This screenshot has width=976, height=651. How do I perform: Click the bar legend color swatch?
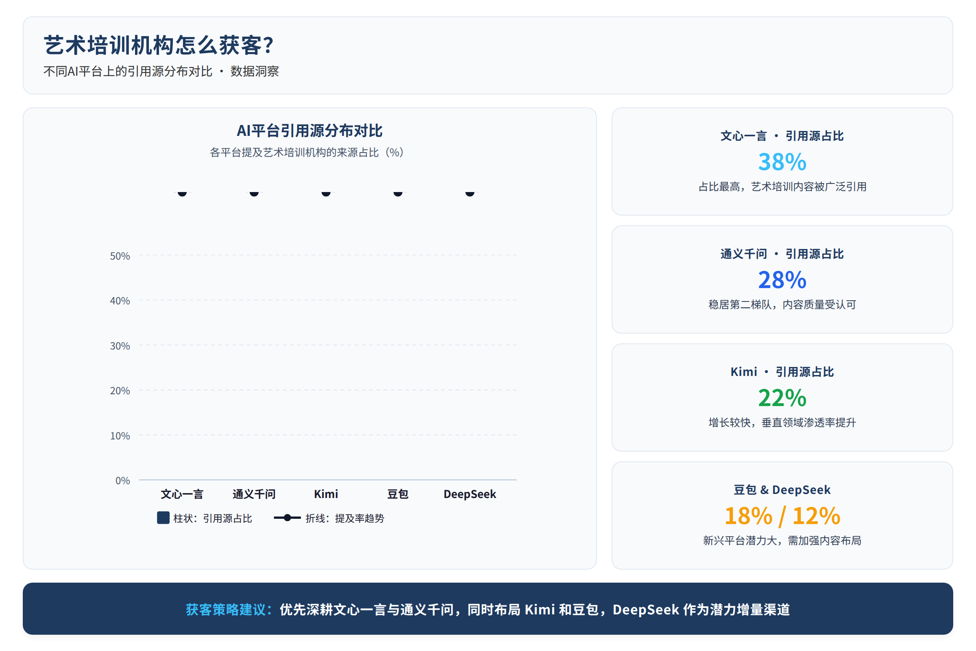tap(163, 518)
